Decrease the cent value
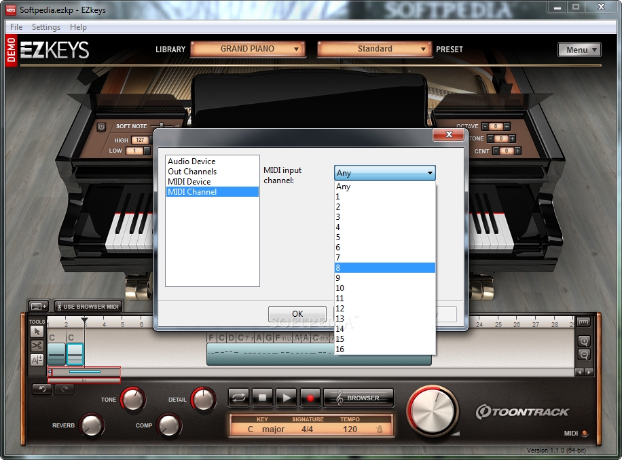This screenshot has width=622, height=460. coord(496,151)
